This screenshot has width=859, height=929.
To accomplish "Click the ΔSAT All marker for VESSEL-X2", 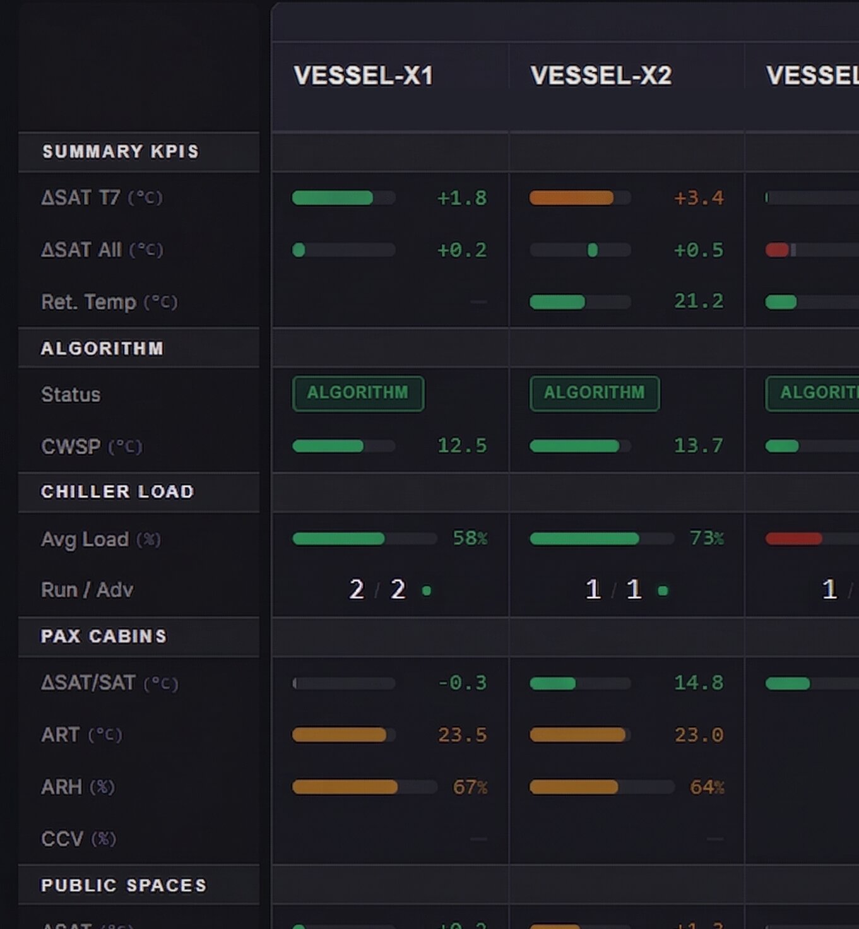I will tap(592, 250).
